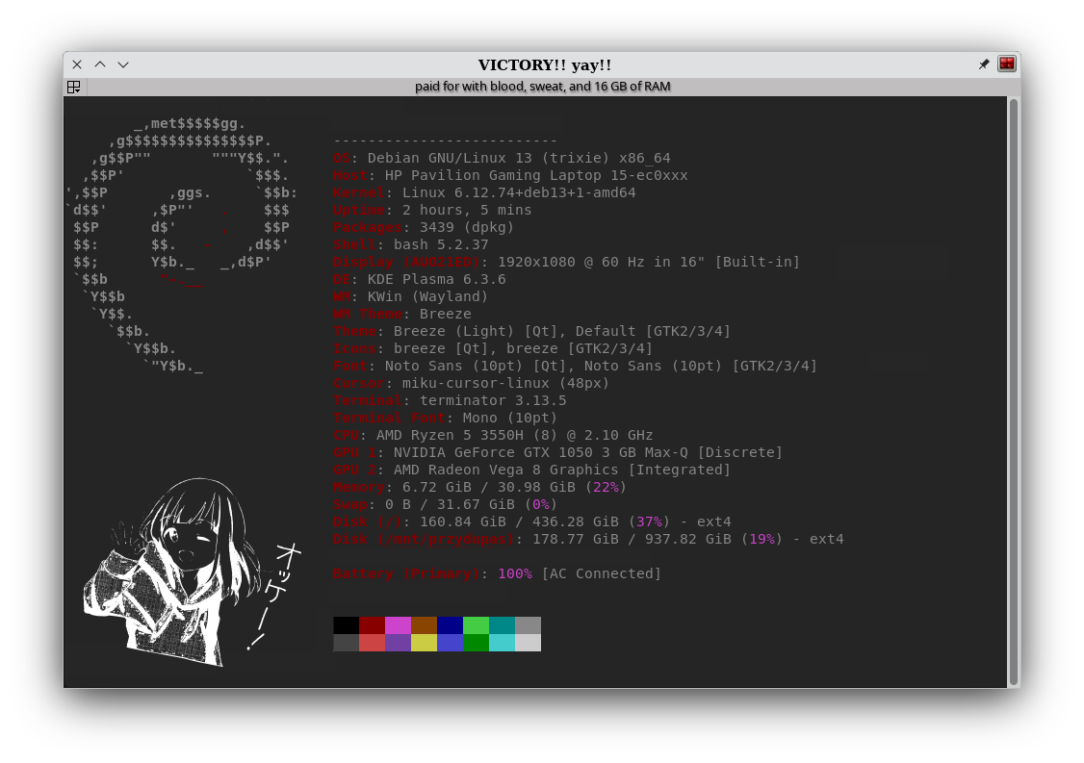
Task: Click the 'GPU 1' NVIDIA GeForce line
Action: coord(557,452)
